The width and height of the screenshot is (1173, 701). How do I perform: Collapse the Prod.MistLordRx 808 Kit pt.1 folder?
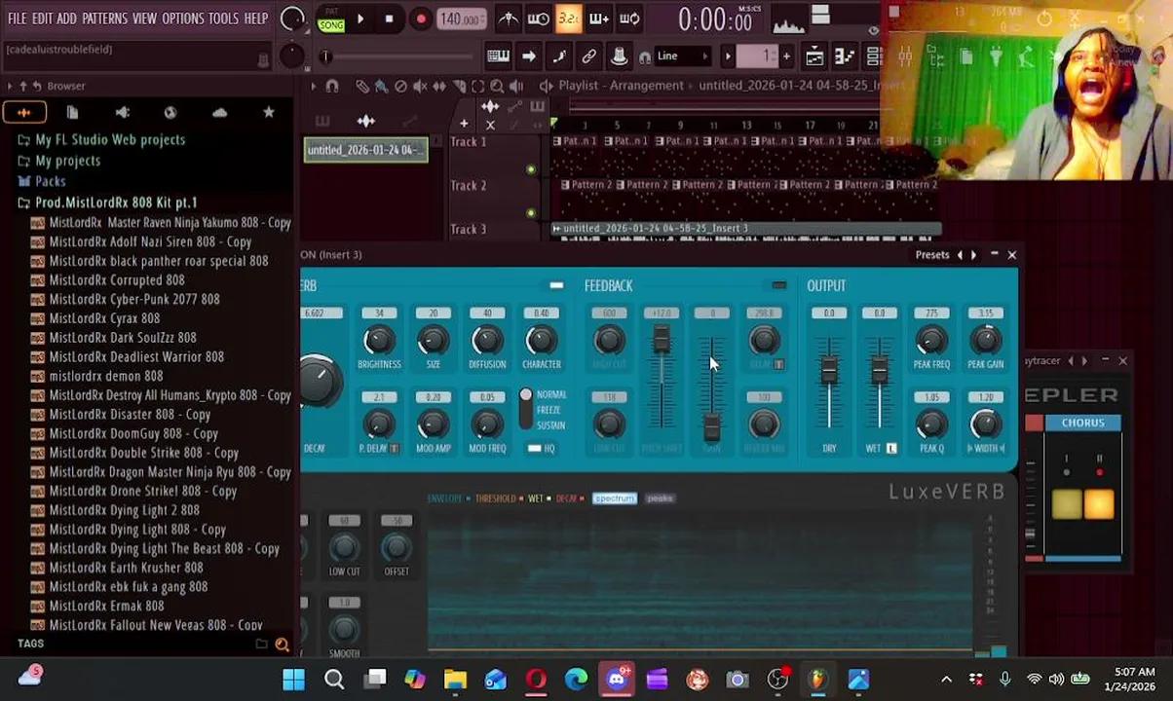click(x=115, y=203)
